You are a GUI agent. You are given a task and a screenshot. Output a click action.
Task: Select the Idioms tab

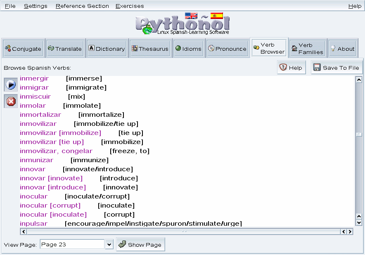[x=188, y=49]
